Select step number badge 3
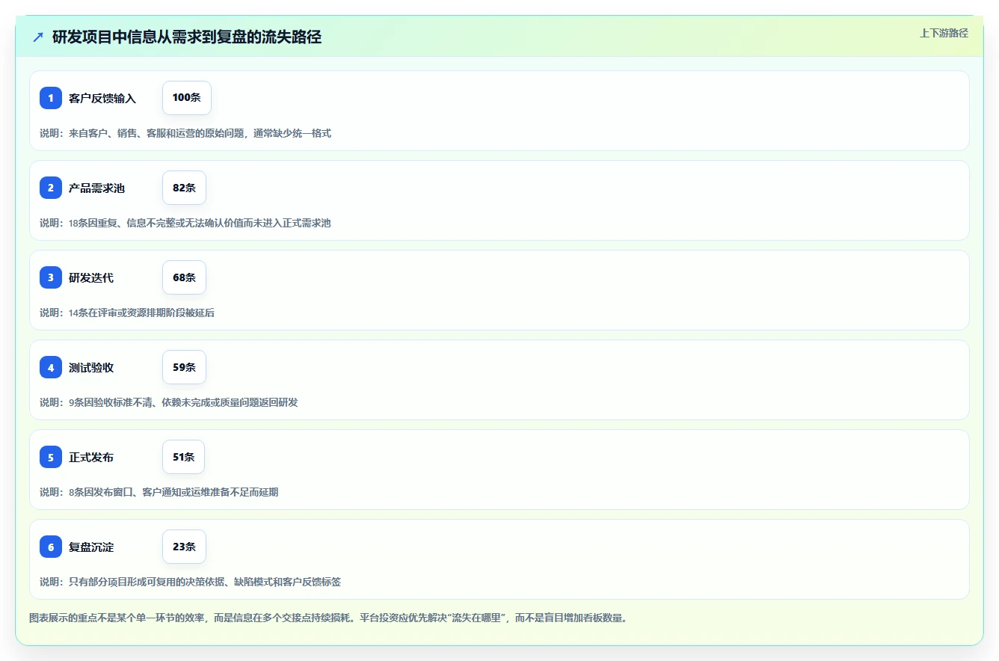 [51, 277]
